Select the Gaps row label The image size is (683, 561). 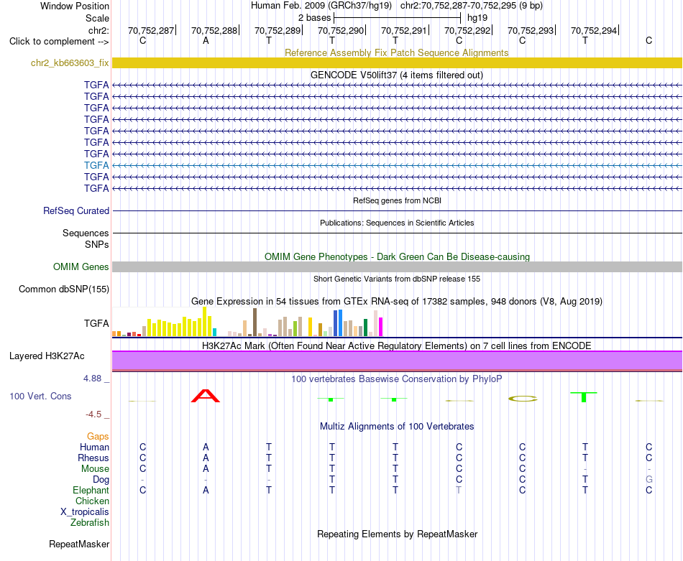(98, 436)
